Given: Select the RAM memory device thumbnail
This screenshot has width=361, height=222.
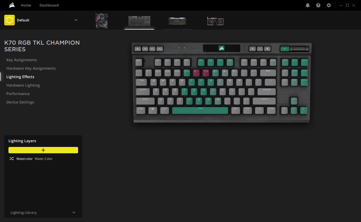Looking at the screenshot, I should [177, 21].
